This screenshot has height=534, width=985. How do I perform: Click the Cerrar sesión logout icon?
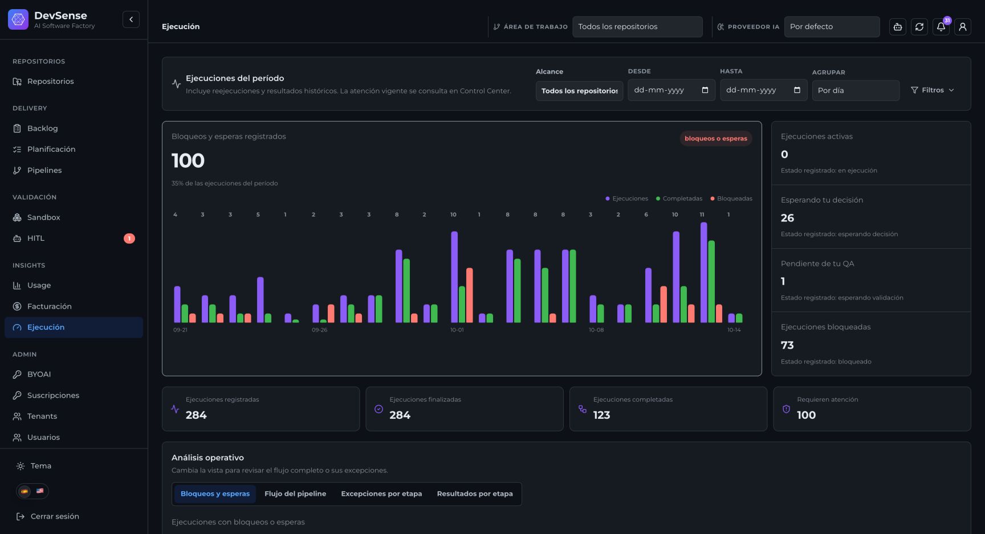pos(21,516)
